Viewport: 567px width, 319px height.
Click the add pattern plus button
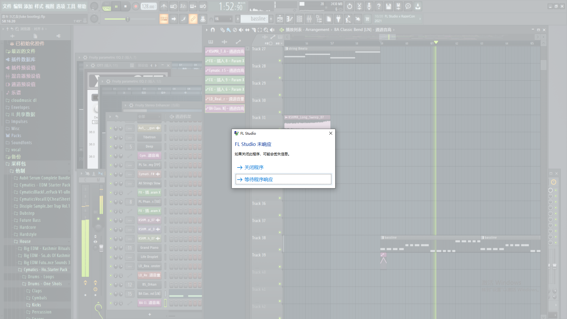click(271, 19)
